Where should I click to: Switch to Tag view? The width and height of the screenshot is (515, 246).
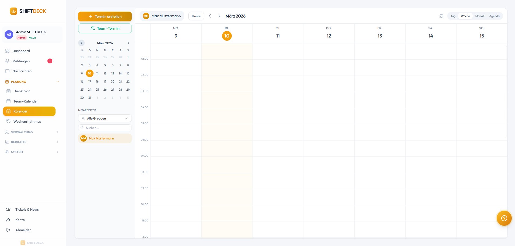[x=453, y=16]
